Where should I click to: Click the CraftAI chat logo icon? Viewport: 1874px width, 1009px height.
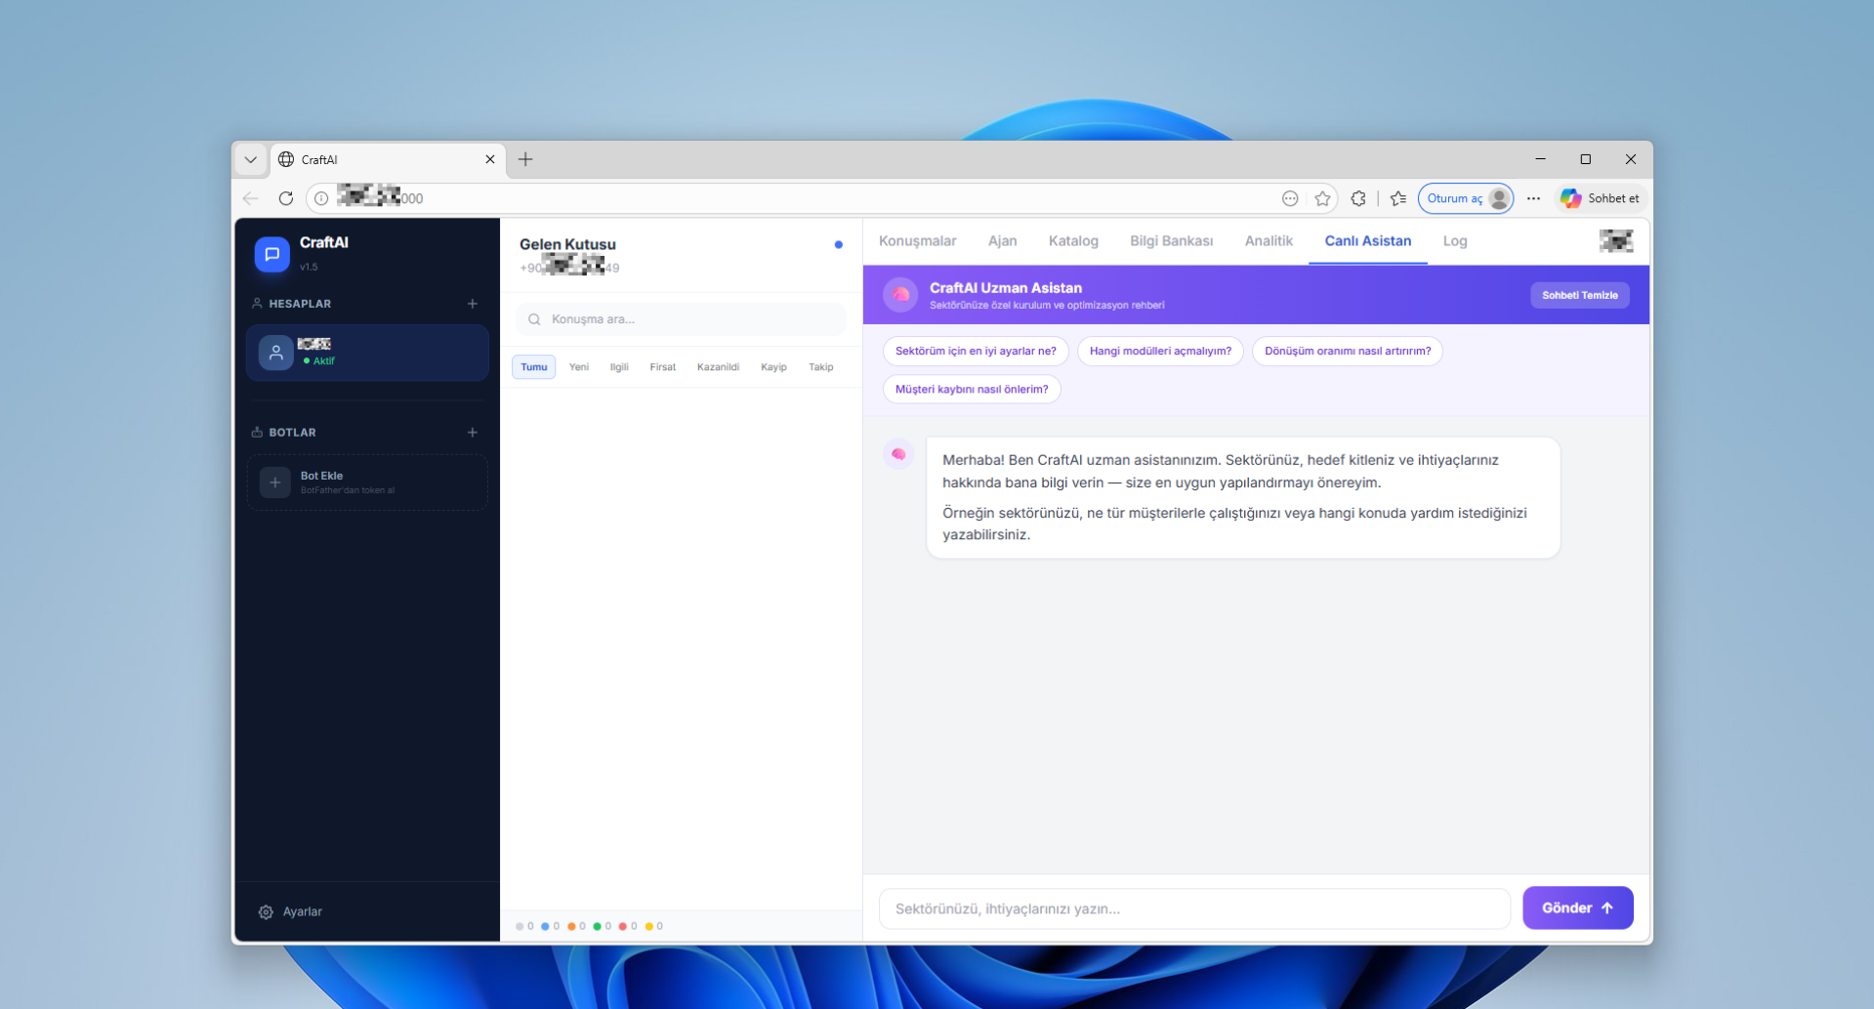(x=272, y=254)
